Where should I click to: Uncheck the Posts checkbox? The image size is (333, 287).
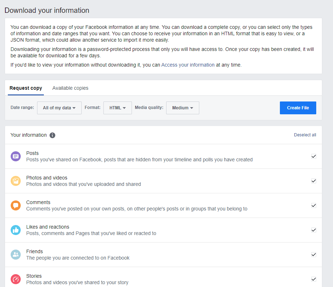pos(314,156)
